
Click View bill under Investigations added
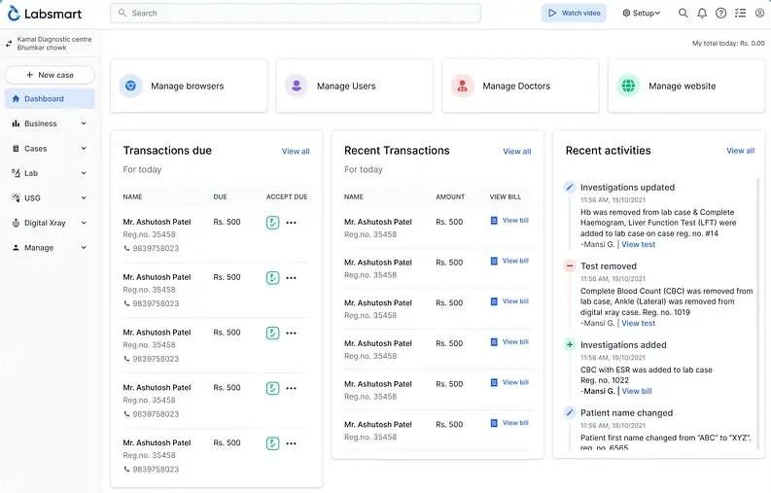click(x=637, y=391)
